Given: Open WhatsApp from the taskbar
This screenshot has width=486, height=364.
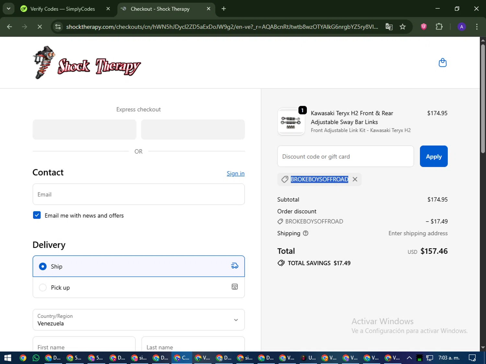Looking at the screenshot, I should click(x=36, y=358).
